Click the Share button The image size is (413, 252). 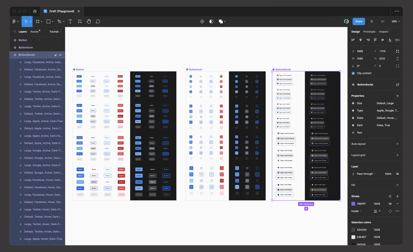pos(359,21)
